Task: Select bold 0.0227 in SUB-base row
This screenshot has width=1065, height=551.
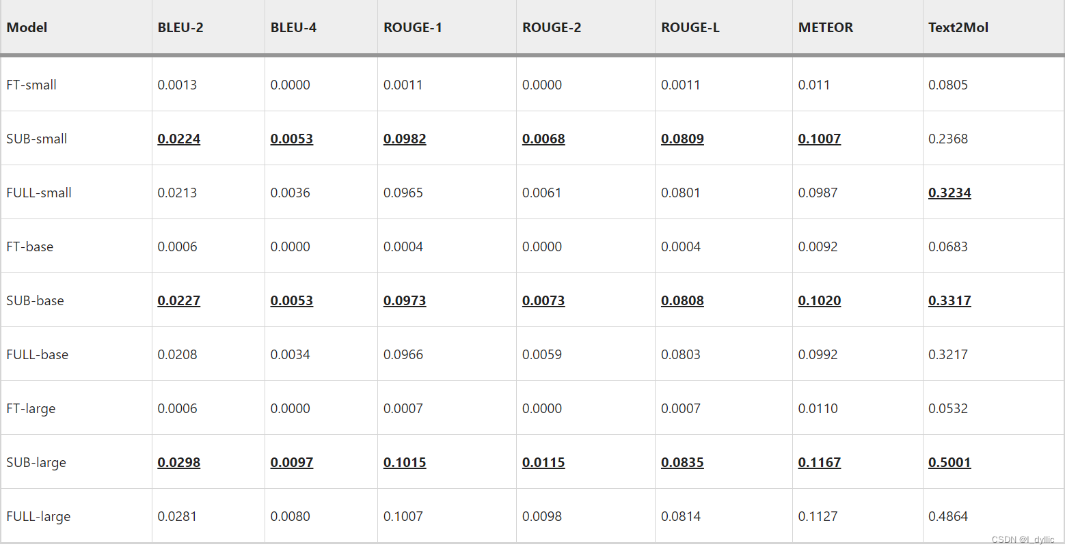Action: (179, 300)
